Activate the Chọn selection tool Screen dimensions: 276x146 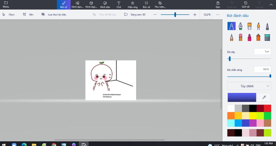point(9,15)
